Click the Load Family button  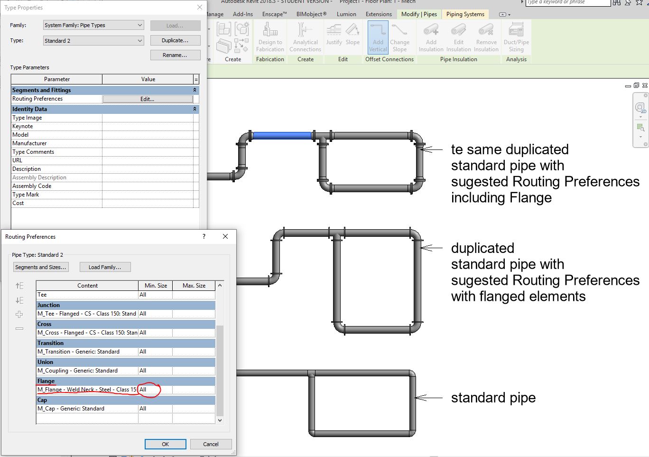(x=105, y=267)
